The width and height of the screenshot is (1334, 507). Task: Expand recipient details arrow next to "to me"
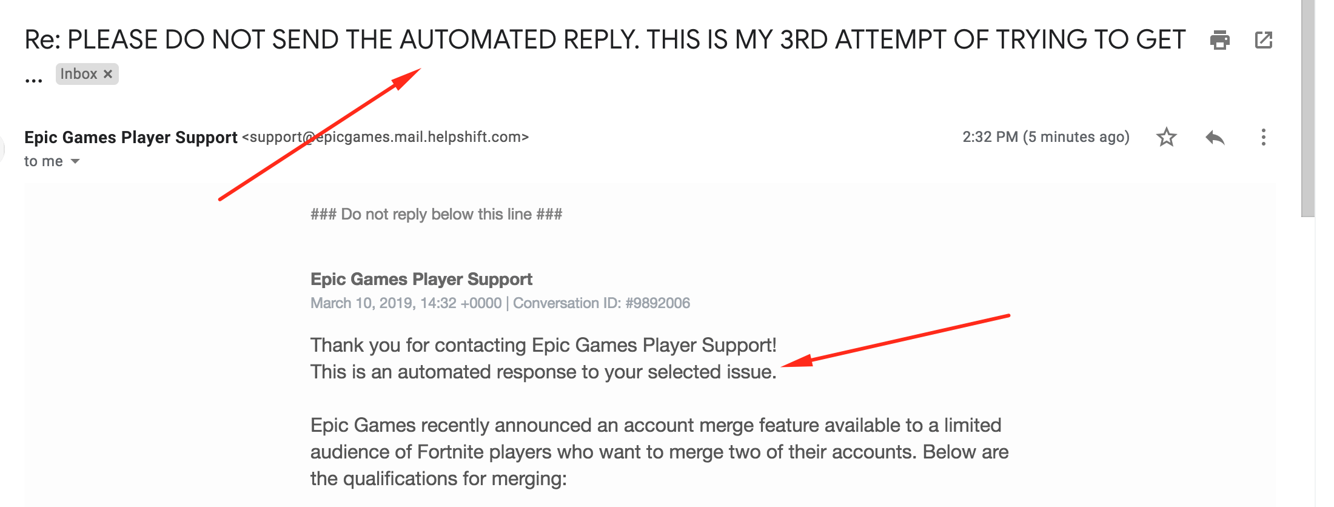click(x=75, y=161)
